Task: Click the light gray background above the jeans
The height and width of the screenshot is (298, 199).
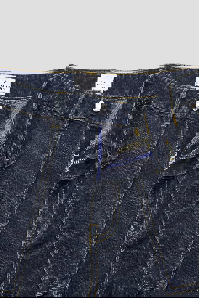Action: point(99,33)
